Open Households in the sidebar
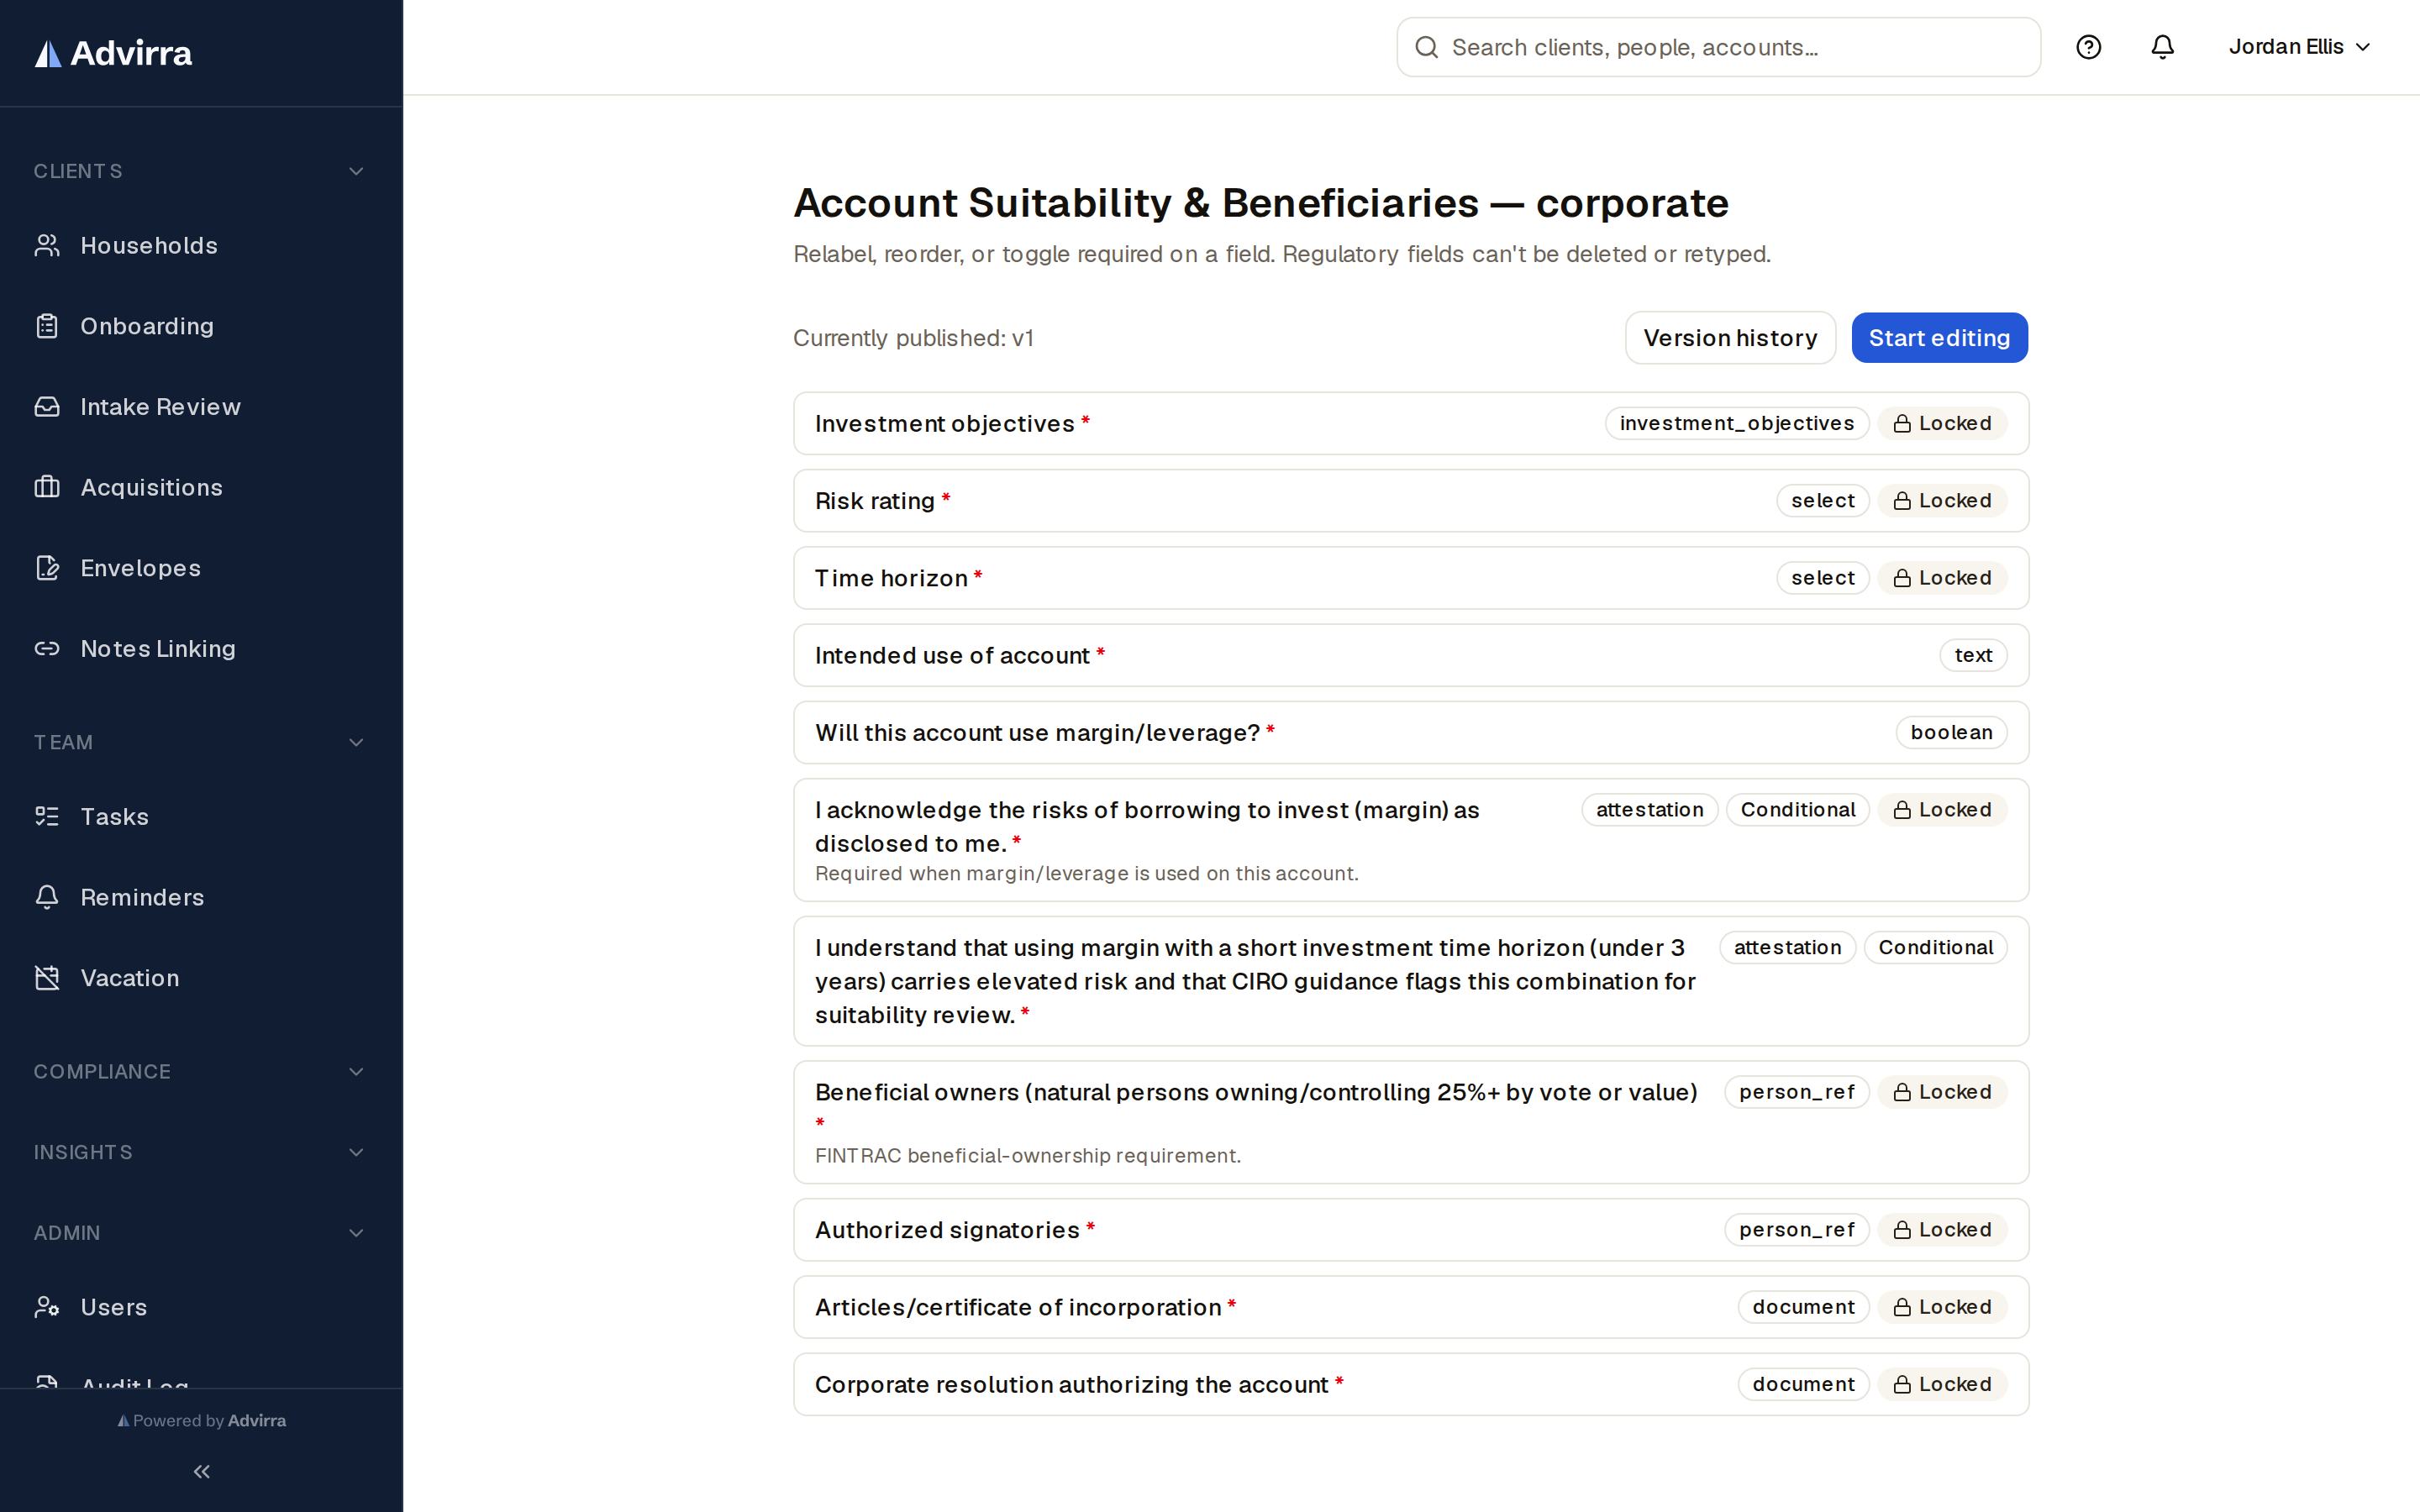Viewport: 2420px width, 1512px height. click(201, 245)
